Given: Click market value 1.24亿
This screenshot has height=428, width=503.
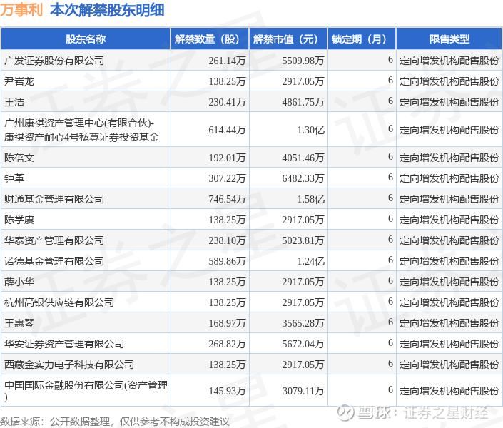Looking at the screenshot, I should coord(310,261).
